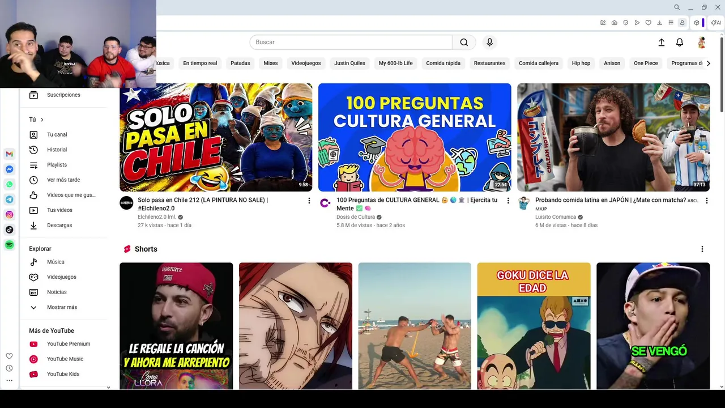Open options for '100 Preguntas de CULTURA GENERAL' video
This screenshot has height=408, width=725.
pyautogui.click(x=508, y=201)
